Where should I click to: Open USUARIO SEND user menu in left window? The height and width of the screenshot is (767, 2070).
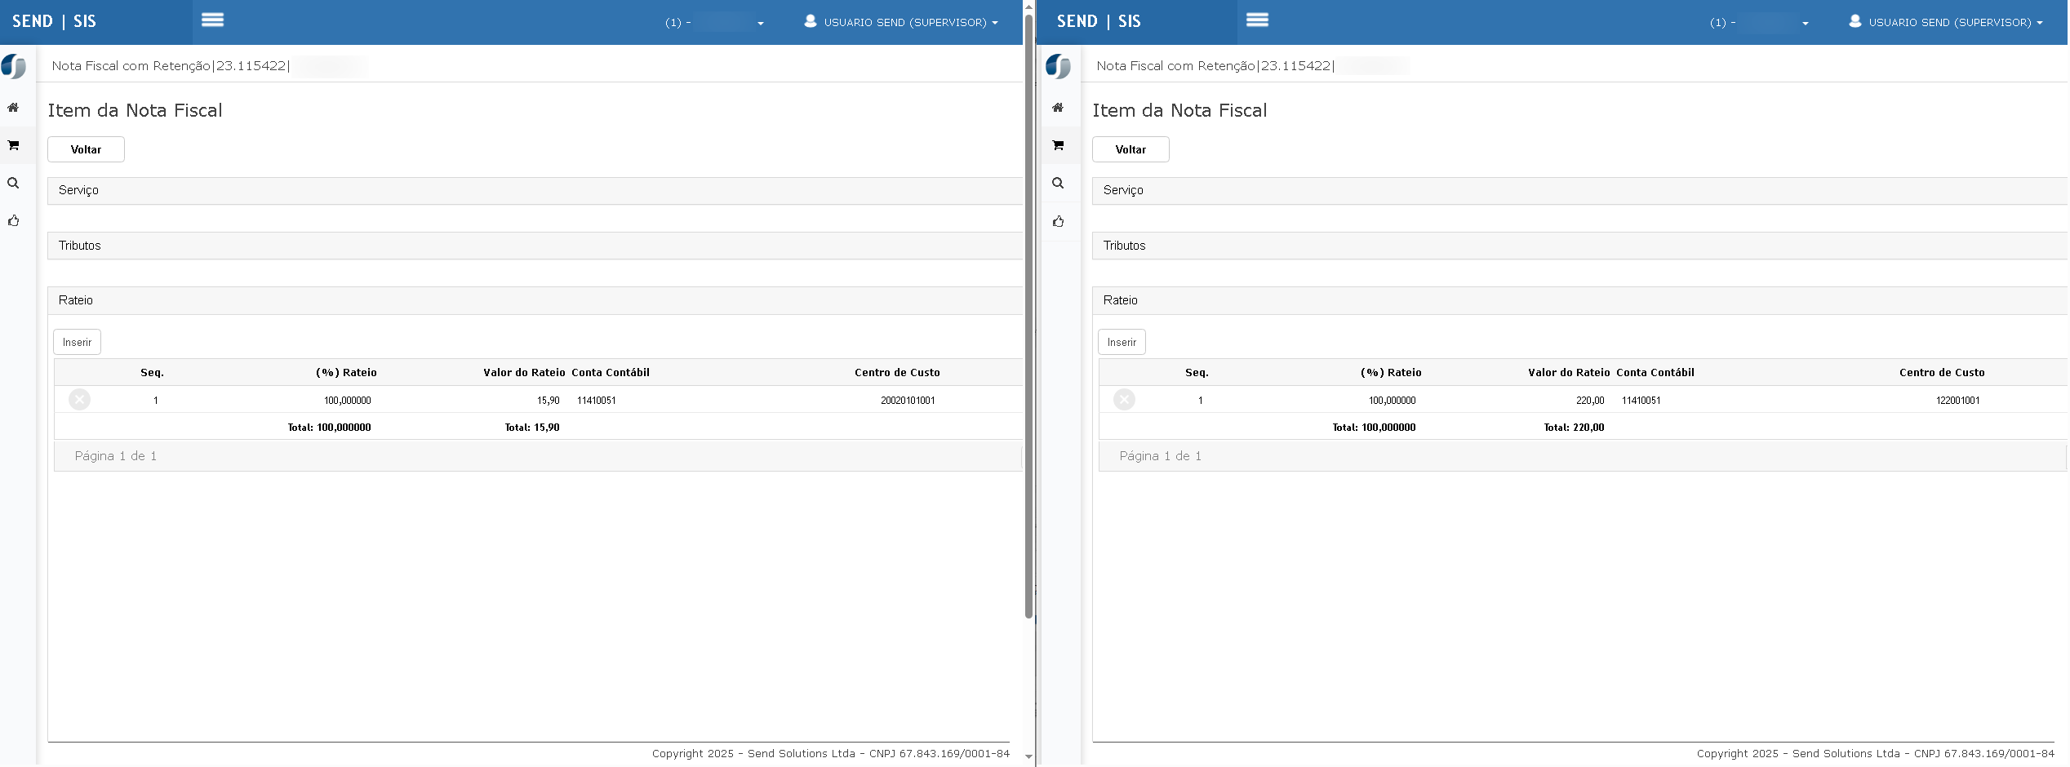point(901,22)
